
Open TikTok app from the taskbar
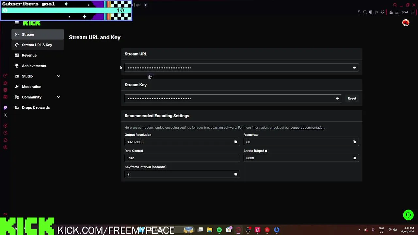(x=257, y=230)
